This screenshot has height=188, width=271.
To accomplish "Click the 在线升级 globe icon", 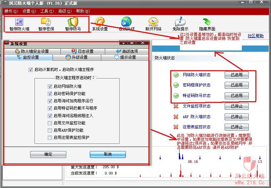I will click(x=127, y=21).
